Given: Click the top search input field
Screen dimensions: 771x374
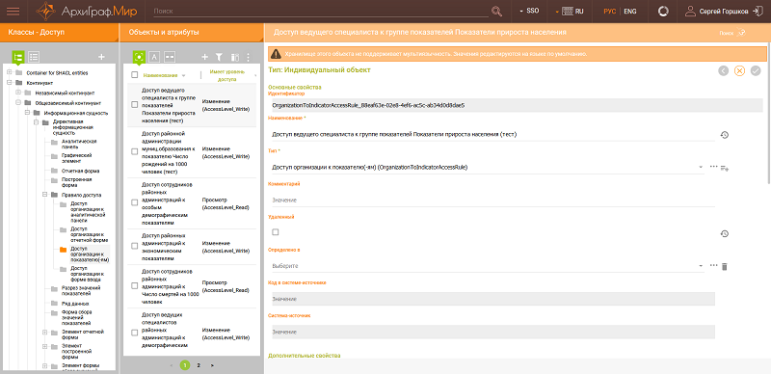Looking at the screenshot, I should click(322, 11).
